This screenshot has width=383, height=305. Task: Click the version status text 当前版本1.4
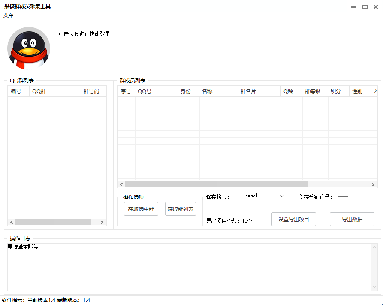pos(41,300)
